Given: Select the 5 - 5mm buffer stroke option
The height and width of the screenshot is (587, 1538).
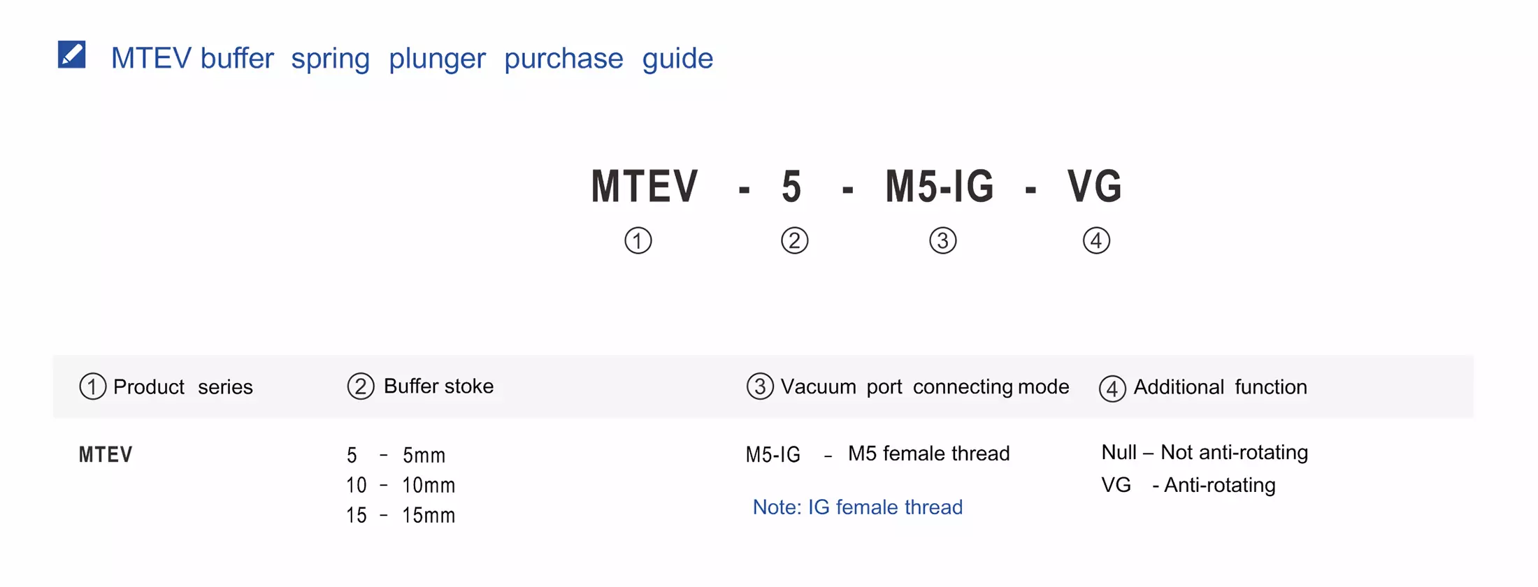Looking at the screenshot, I should click(x=396, y=455).
